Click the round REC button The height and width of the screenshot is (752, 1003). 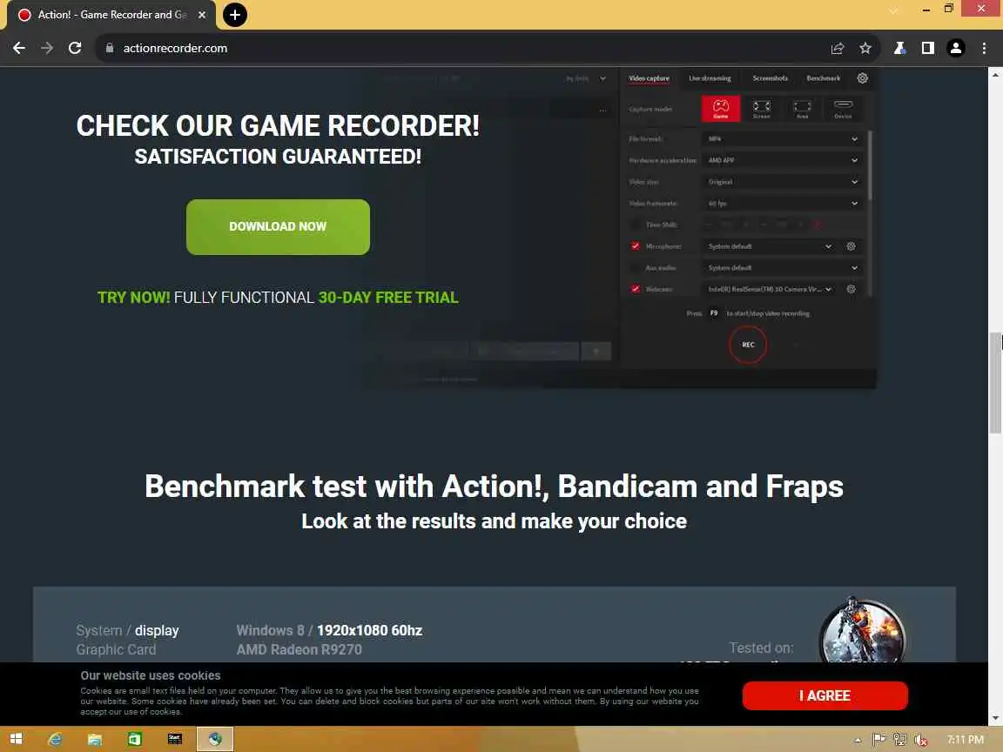pyautogui.click(x=748, y=345)
